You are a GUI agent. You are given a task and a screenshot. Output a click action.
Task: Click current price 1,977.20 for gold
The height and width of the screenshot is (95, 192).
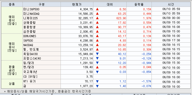(x=86, y=86)
